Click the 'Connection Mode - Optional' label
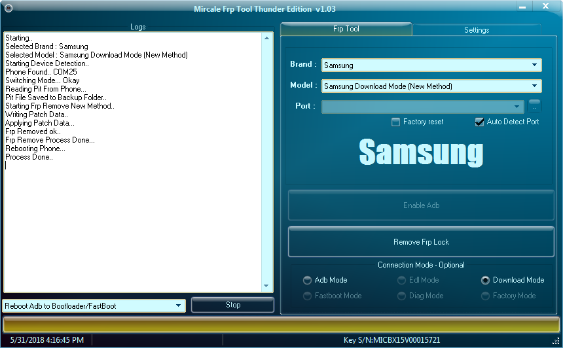 coord(421,265)
